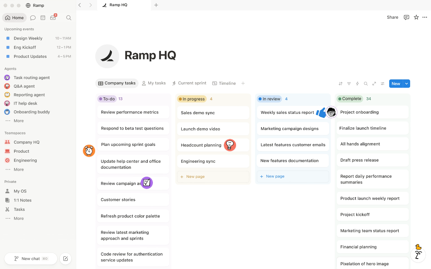431x269 pixels.
Task: Open the calendar icon in sidebar header
Action: click(x=43, y=18)
